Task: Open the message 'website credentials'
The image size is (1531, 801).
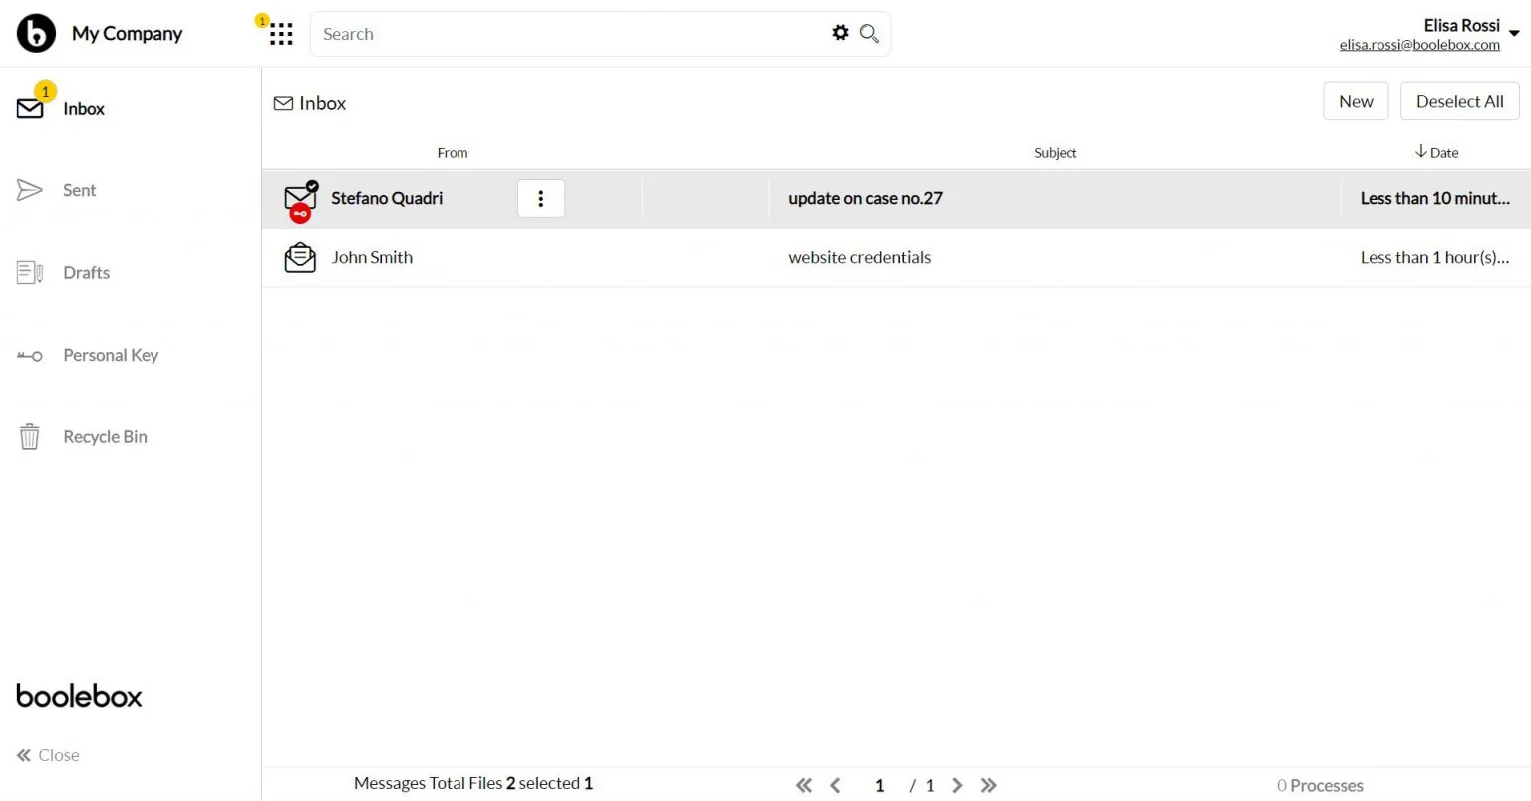Action: pyautogui.click(x=859, y=257)
